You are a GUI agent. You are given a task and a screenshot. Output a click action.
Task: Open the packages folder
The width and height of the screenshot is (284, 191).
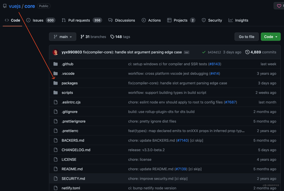(x=69, y=83)
